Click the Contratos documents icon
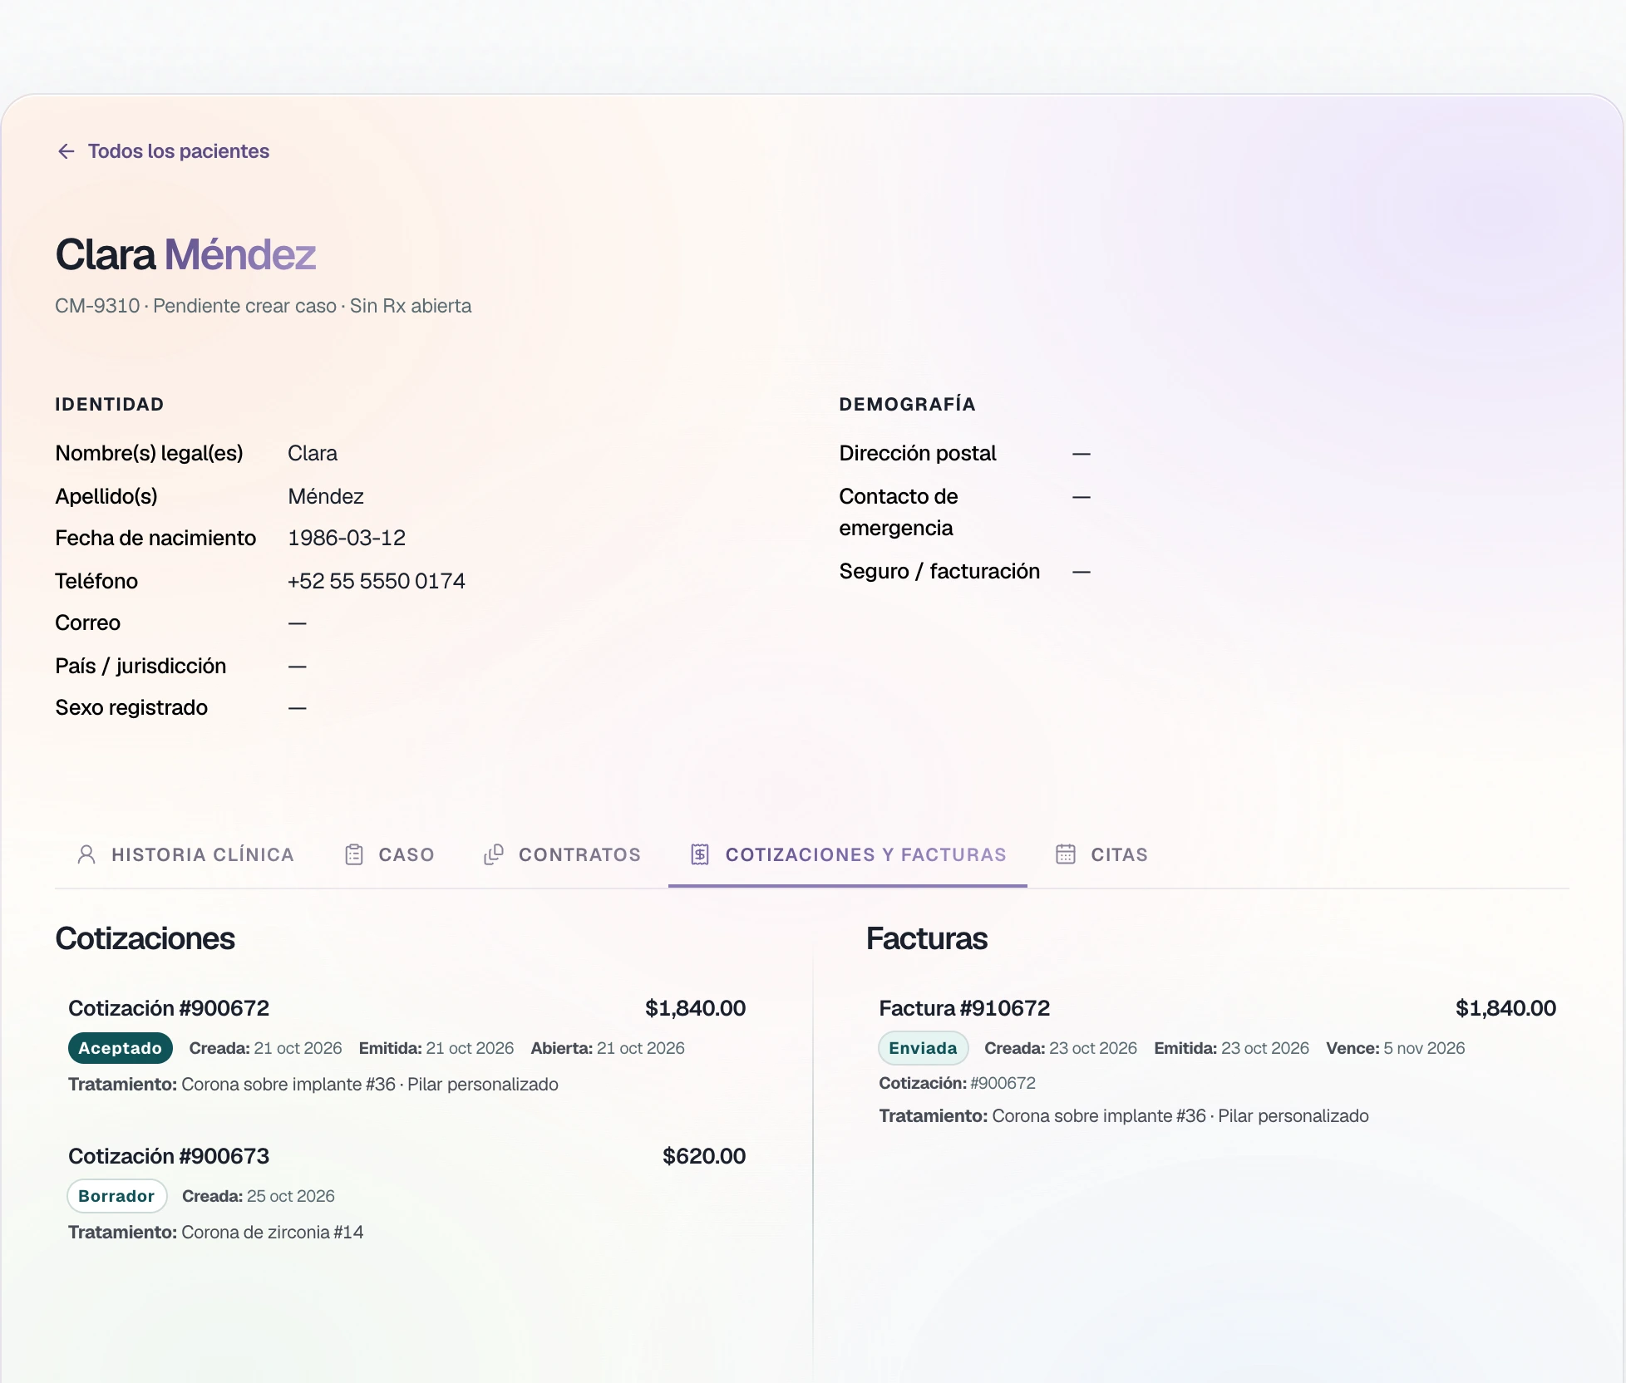The height and width of the screenshot is (1383, 1626). 494,854
